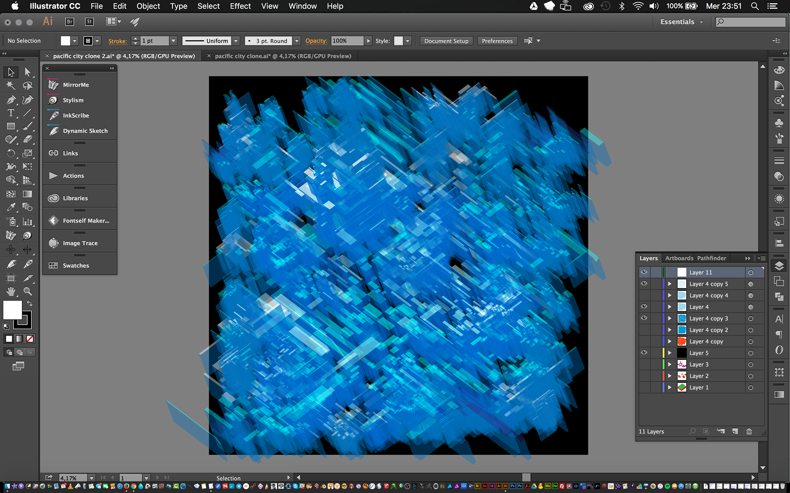The height and width of the screenshot is (493, 790).
Task: Open the Image Trace panel
Action: (80, 243)
